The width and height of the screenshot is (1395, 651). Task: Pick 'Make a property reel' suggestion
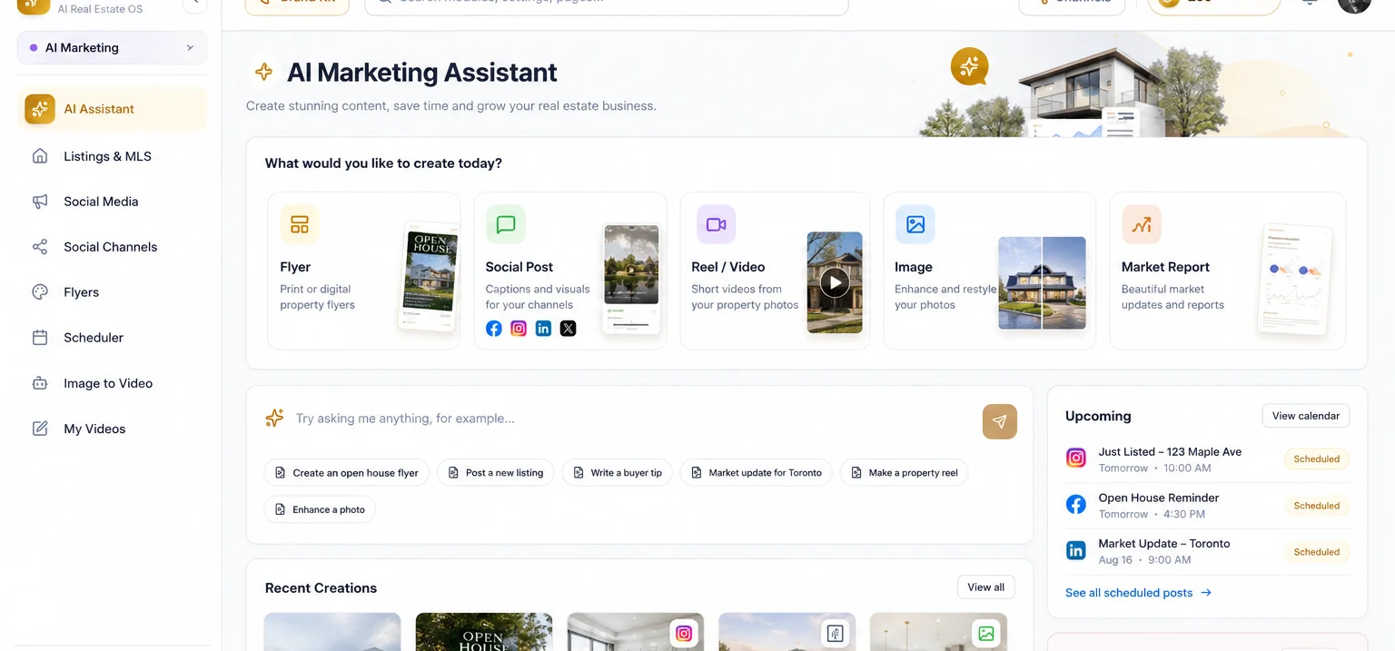point(905,473)
